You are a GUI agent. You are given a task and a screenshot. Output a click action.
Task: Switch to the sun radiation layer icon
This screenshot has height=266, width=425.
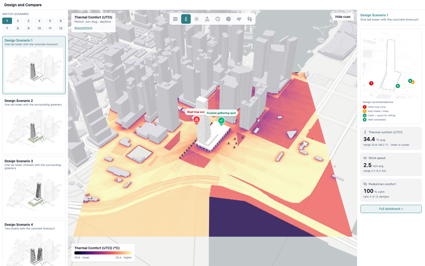click(x=196, y=19)
